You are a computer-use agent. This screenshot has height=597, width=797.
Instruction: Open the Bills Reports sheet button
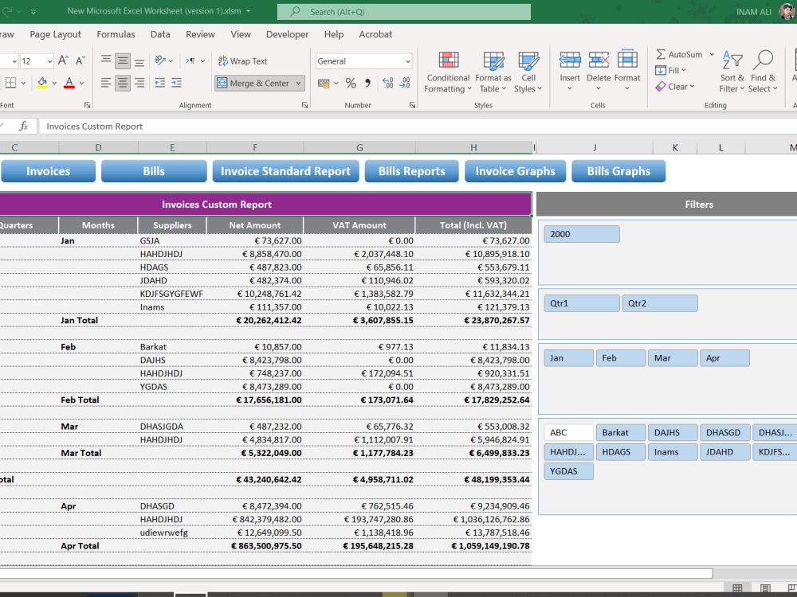click(411, 170)
